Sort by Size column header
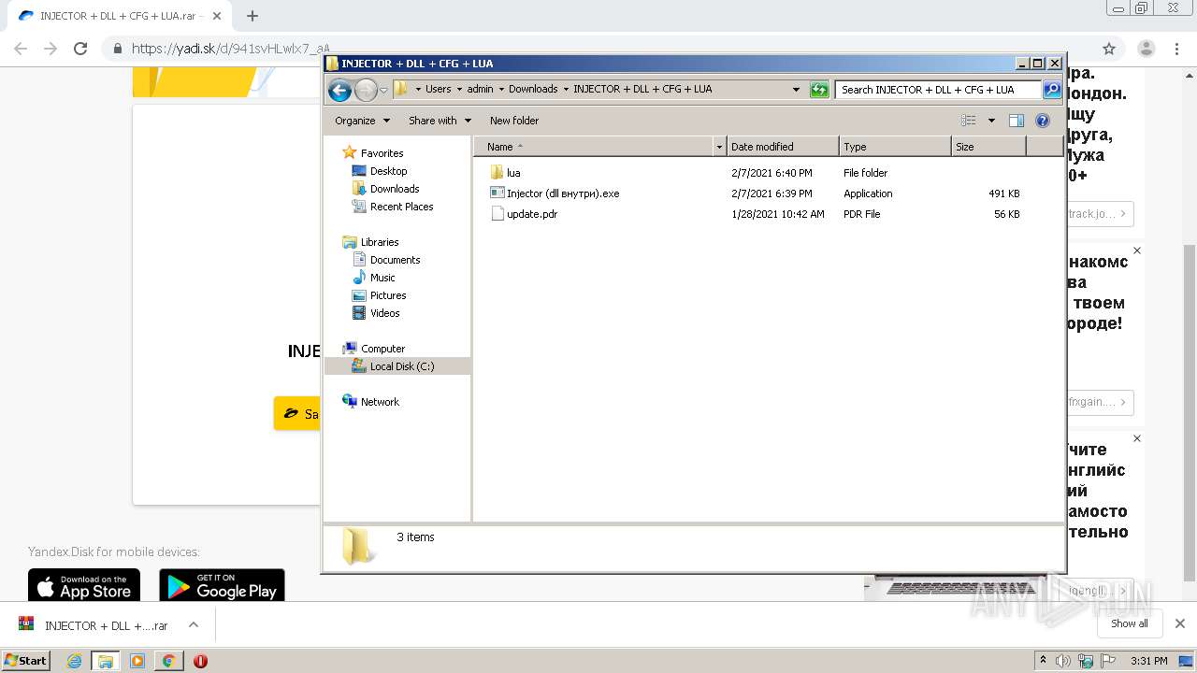This screenshot has width=1197, height=673. coord(988,147)
